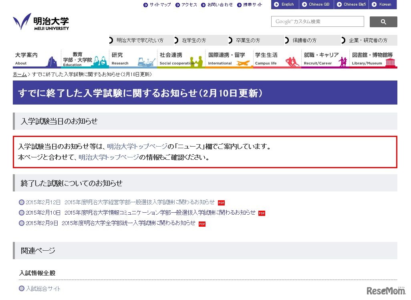Open the PDF for the 全学部統一入学試験 notice

point(202,223)
